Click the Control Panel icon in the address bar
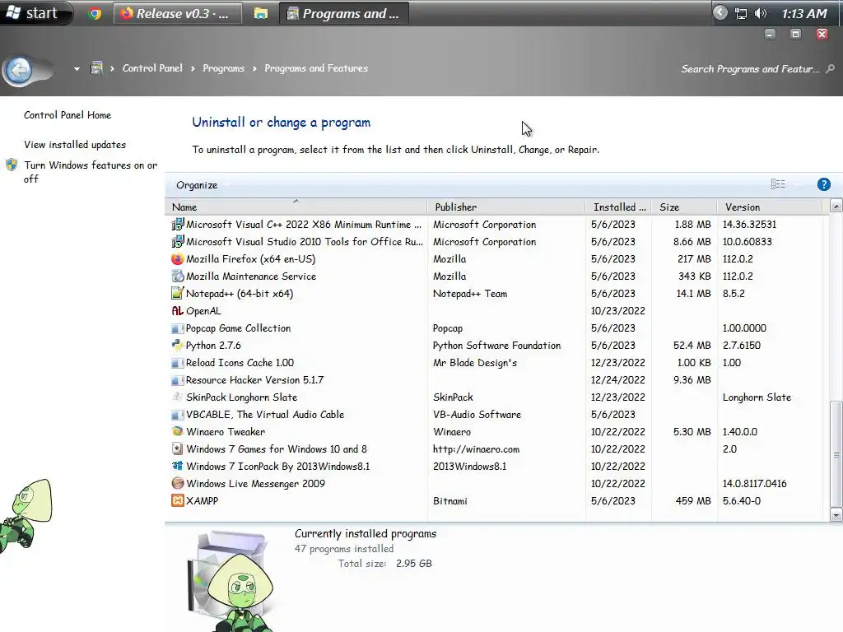 coord(97,68)
